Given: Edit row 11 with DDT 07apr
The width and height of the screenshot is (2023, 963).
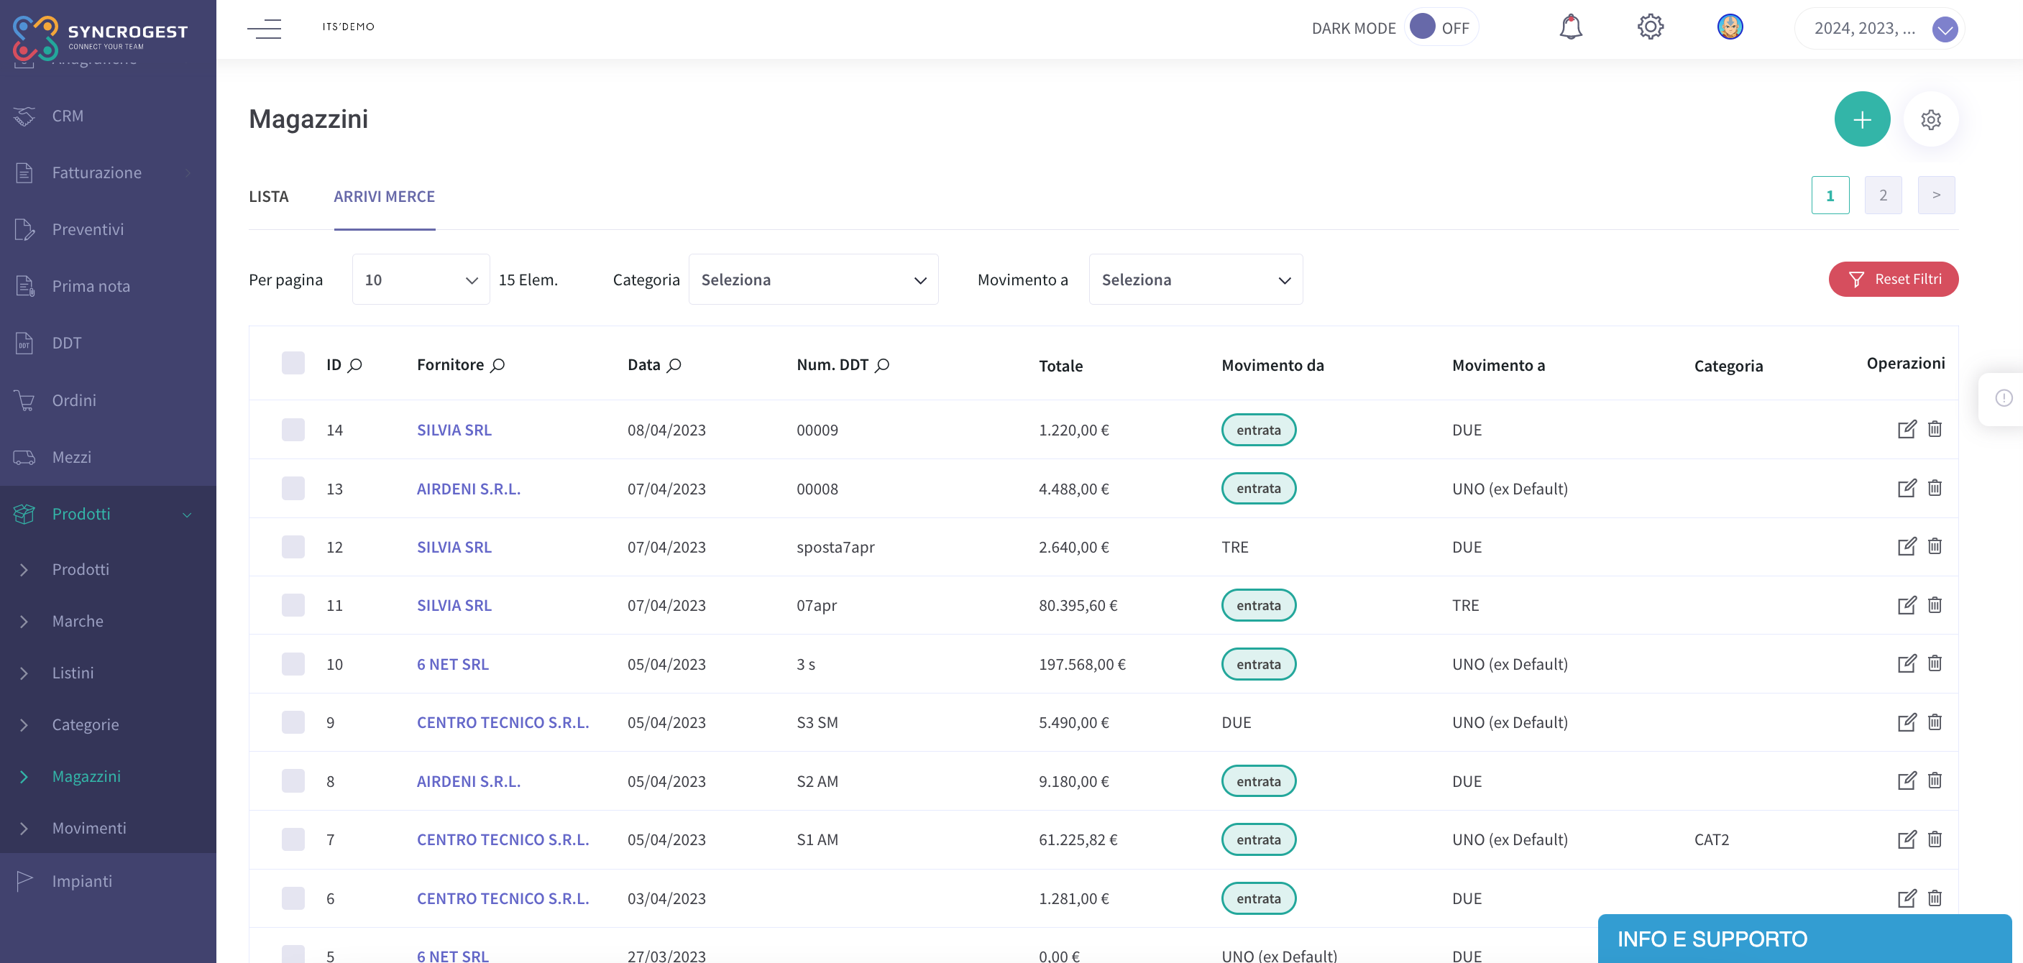Looking at the screenshot, I should click(1907, 605).
